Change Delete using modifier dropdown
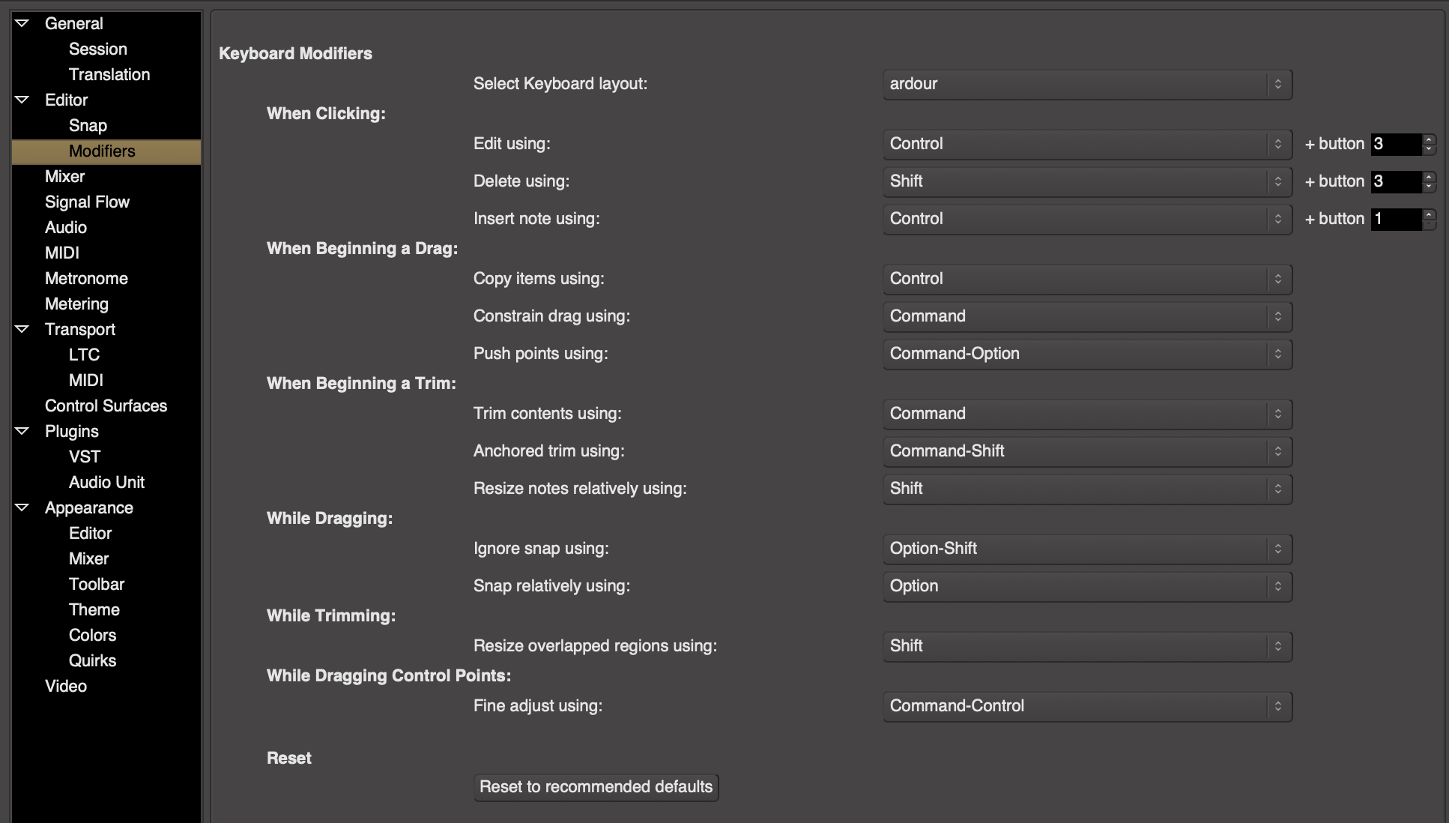This screenshot has height=823, width=1449. (1084, 181)
